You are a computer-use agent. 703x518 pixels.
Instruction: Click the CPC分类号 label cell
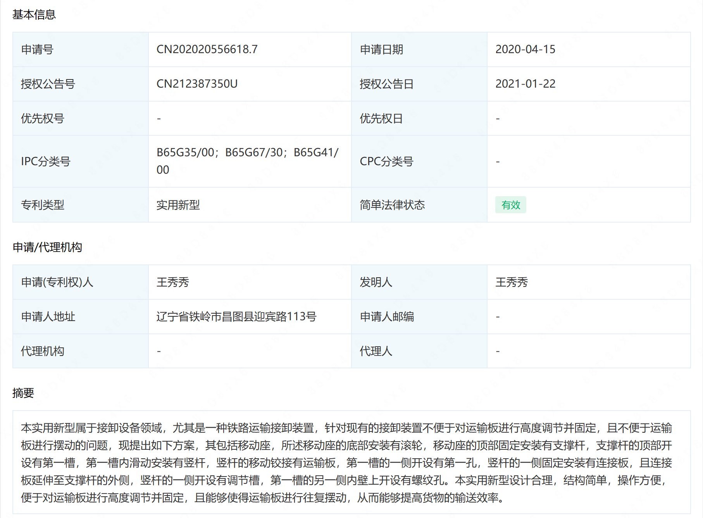pyautogui.click(x=419, y=161)
